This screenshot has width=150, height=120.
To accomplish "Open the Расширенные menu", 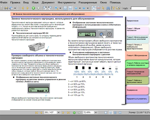I will [x=88, y=2].
